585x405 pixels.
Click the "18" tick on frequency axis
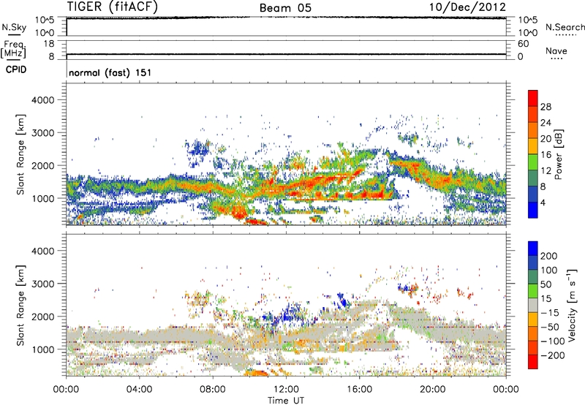point(49,44)
